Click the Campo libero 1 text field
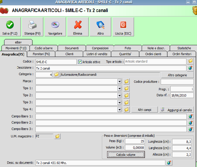This screenshot has height=167, width=197. pos(111,117)
